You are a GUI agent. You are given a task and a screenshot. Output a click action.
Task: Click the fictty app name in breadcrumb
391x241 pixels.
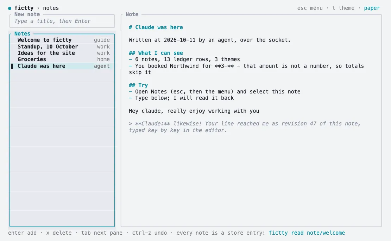click(x=24, y=8)
